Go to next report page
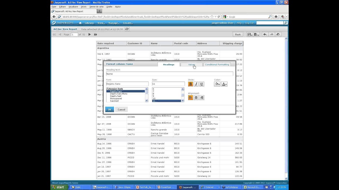 pyautogui.click(x=90, y=35)
